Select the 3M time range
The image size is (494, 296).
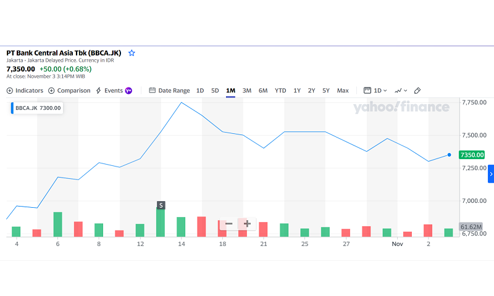[x=246, y=91]
